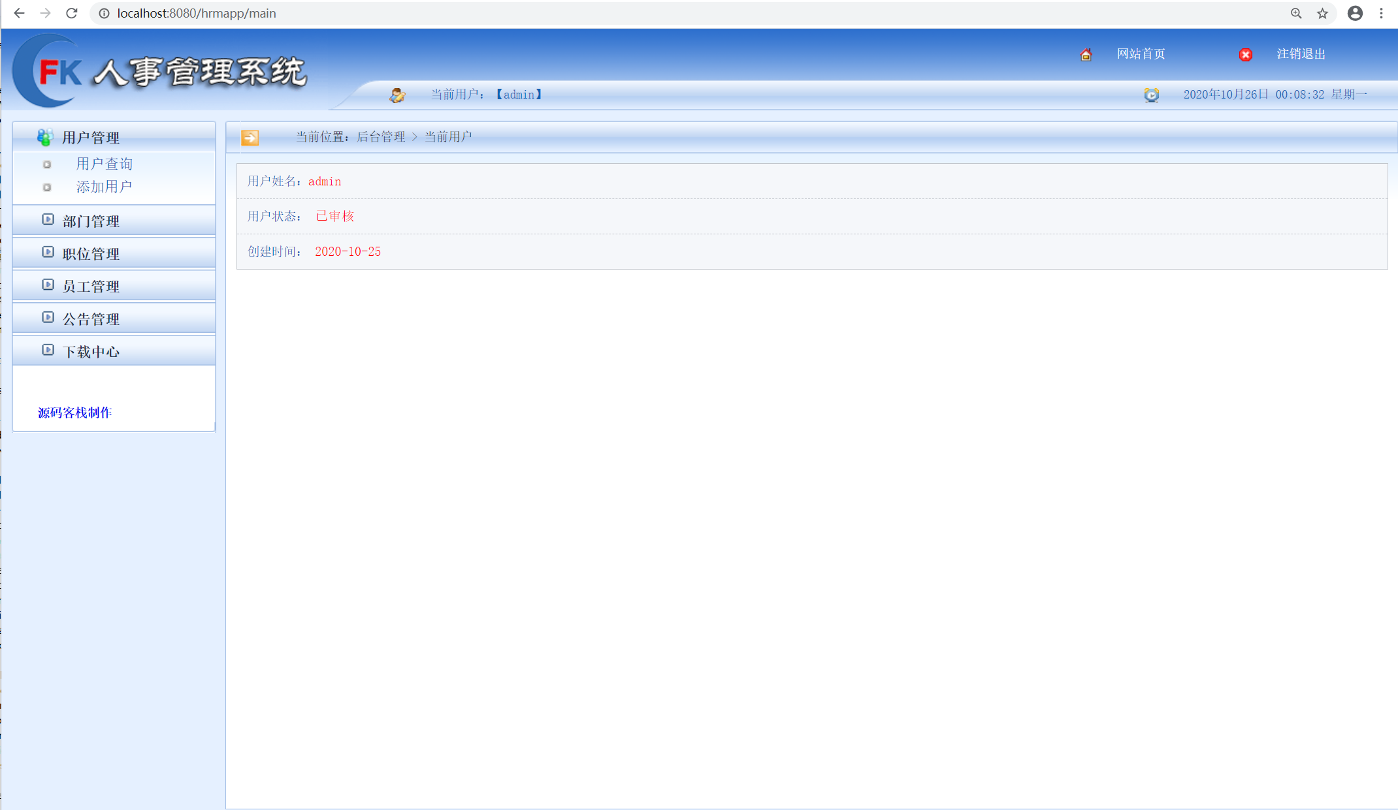Open the 用户查询 link
1398x810 pixels.
click(105, 164)
